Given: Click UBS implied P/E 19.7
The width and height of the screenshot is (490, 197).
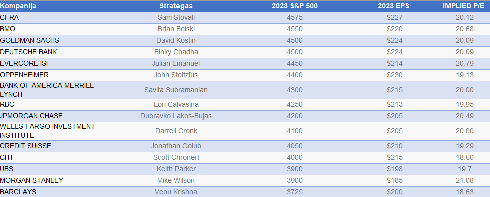Looking at the screenshot, I should coord(465,169).
